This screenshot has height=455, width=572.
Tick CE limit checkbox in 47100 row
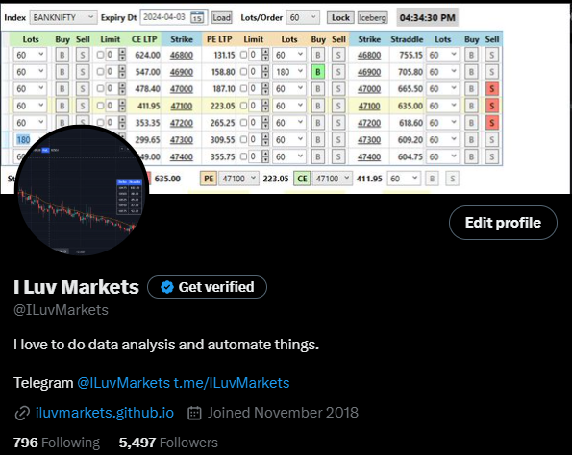pos(100,106)
